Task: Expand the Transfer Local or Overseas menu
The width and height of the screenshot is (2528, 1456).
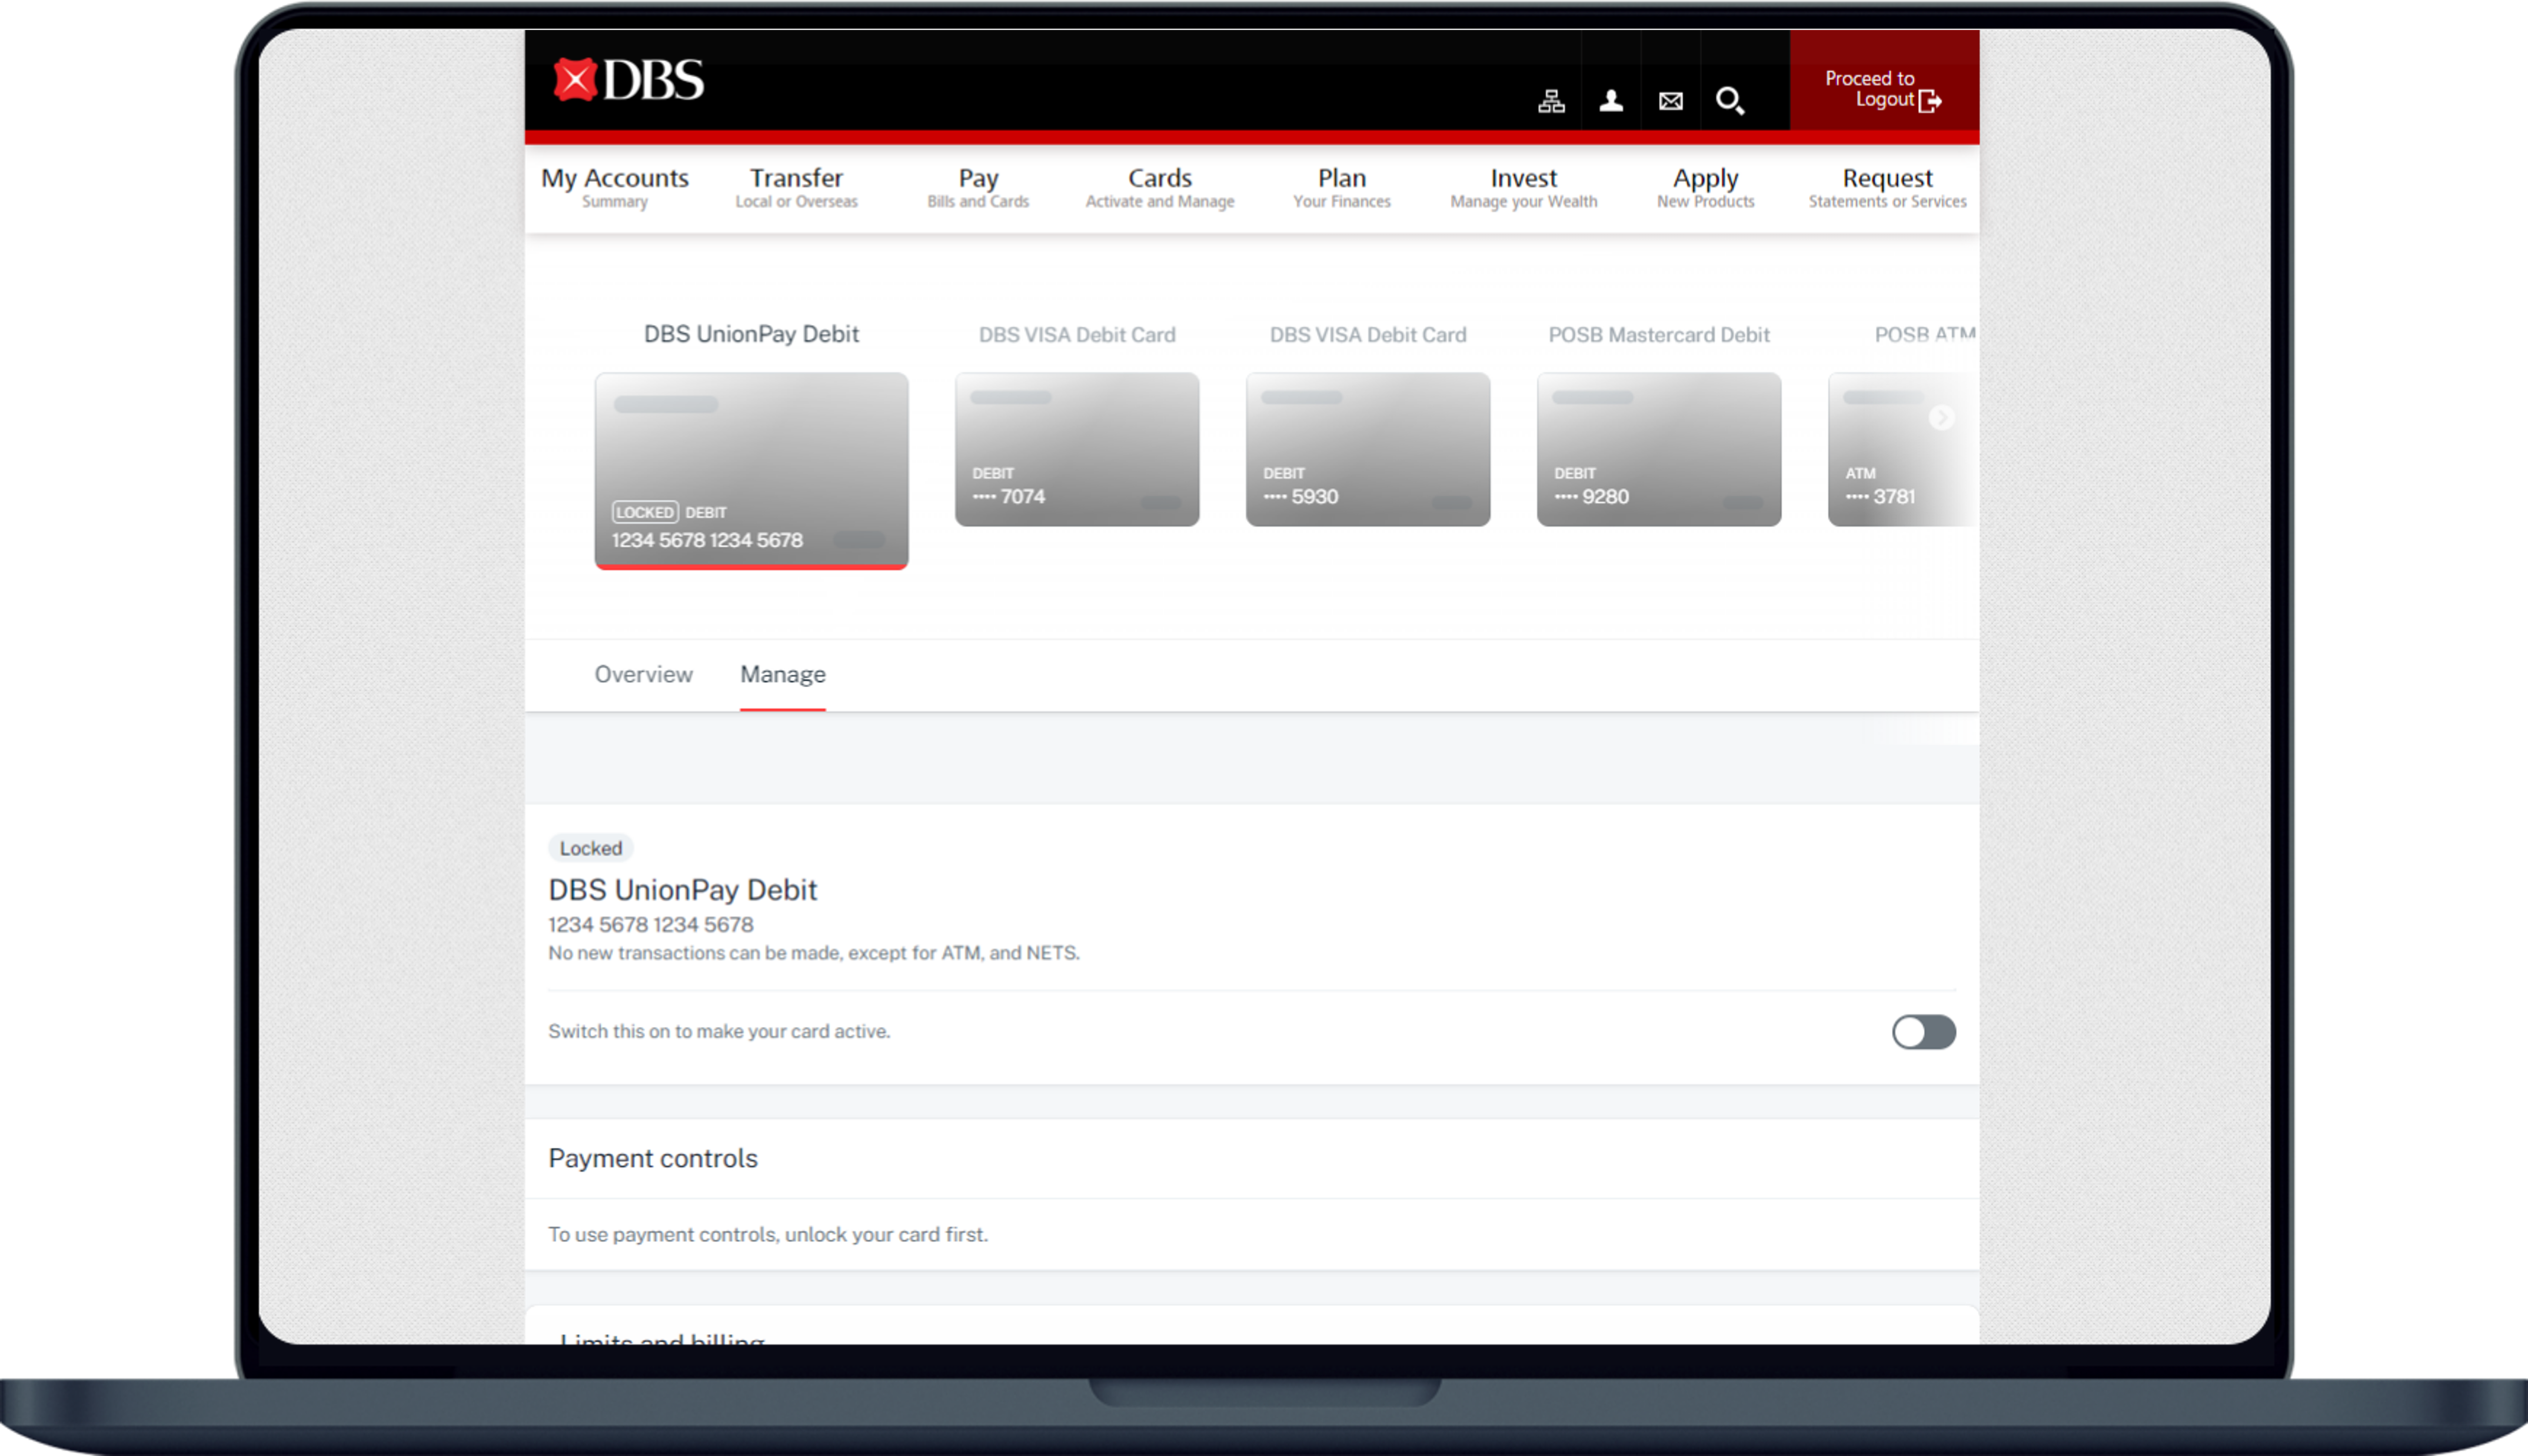Action: tap(796, 187)
